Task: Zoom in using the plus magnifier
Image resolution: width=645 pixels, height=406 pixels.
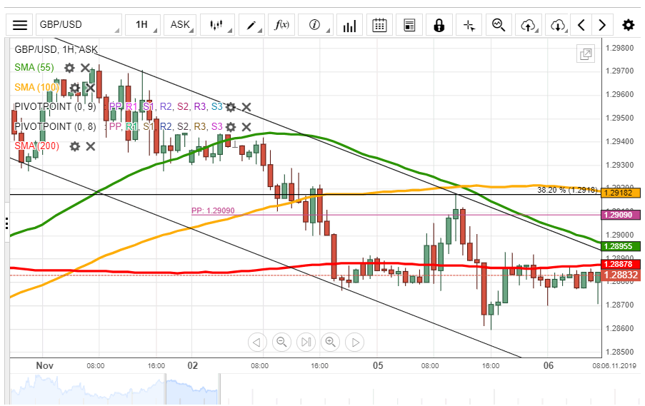Action: (x=330, y=342)
